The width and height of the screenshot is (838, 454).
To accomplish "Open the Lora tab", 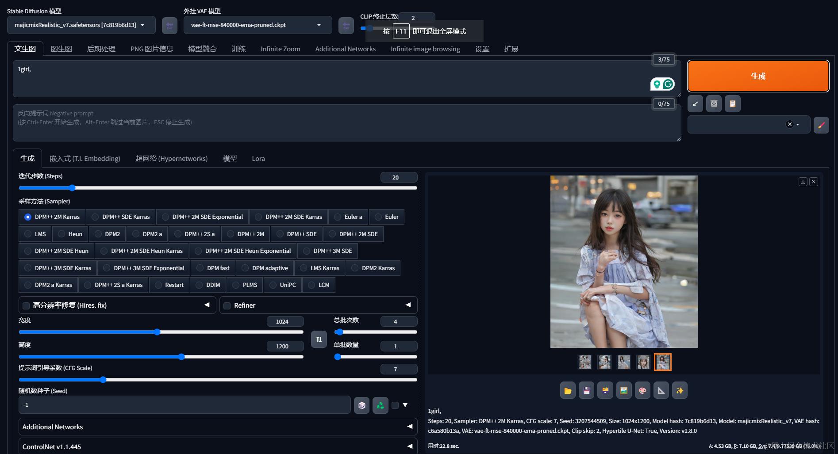I will [258, 159].
